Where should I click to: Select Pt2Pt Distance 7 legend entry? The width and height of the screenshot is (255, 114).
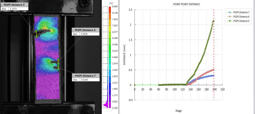[x=238, y=12]
